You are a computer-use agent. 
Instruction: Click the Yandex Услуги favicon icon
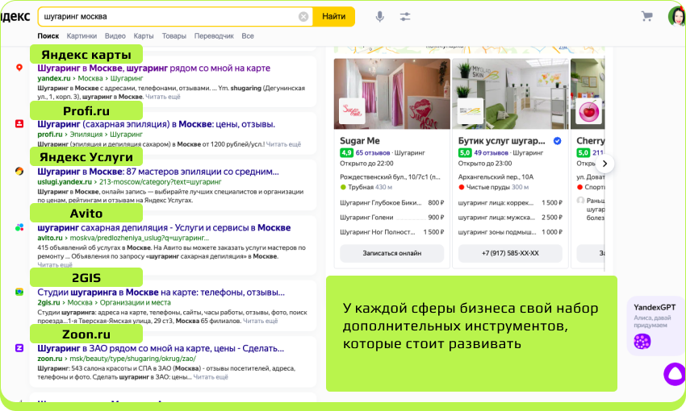pyautogui.click(x=19, y=171)
